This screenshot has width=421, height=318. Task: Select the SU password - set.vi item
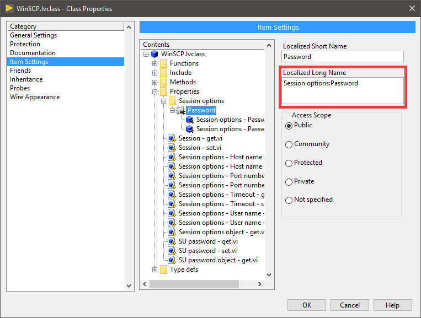(x=207, y=251)
